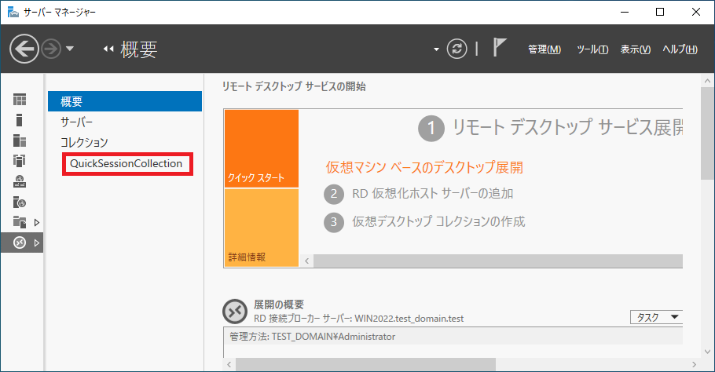Select the fifth sidebar role icon
Viewport: 715px width, 372px height.
pos(20,181)
